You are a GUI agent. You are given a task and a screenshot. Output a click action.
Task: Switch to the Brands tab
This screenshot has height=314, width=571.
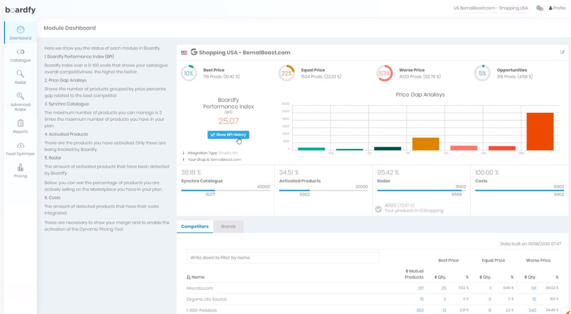pos(228,227)
